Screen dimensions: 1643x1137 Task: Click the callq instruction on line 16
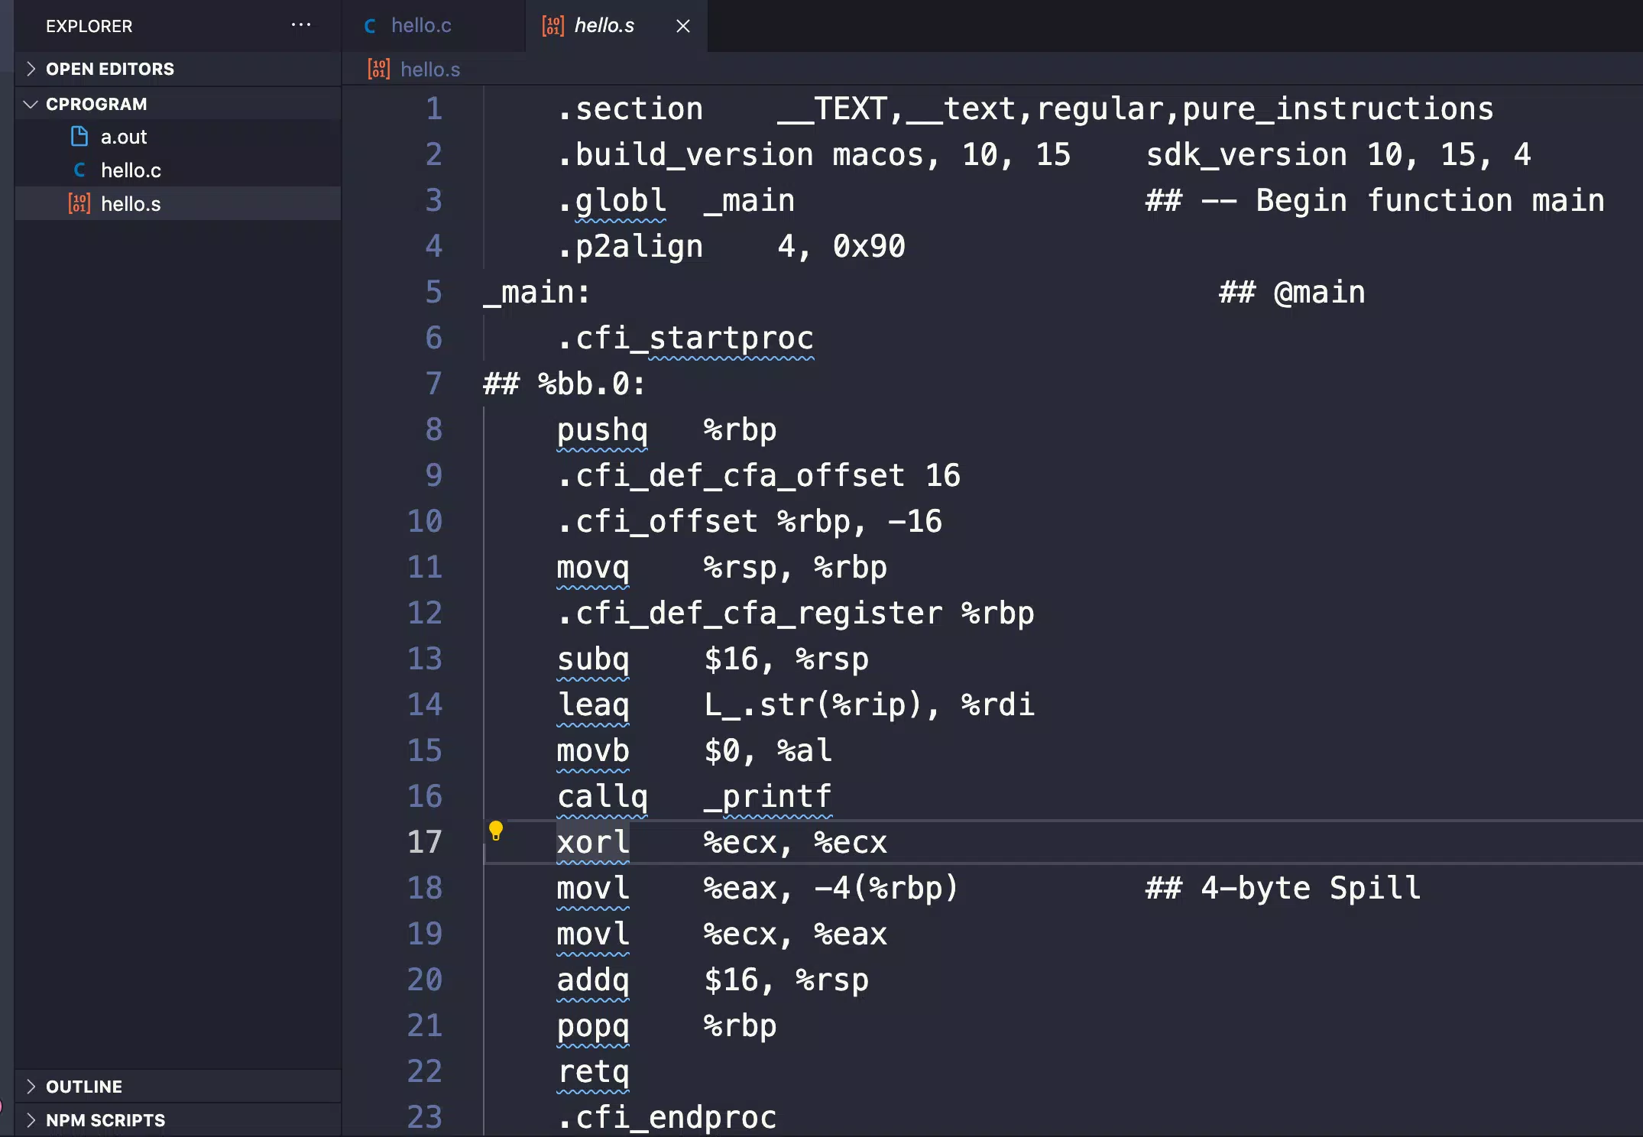[x=602, y=796]
